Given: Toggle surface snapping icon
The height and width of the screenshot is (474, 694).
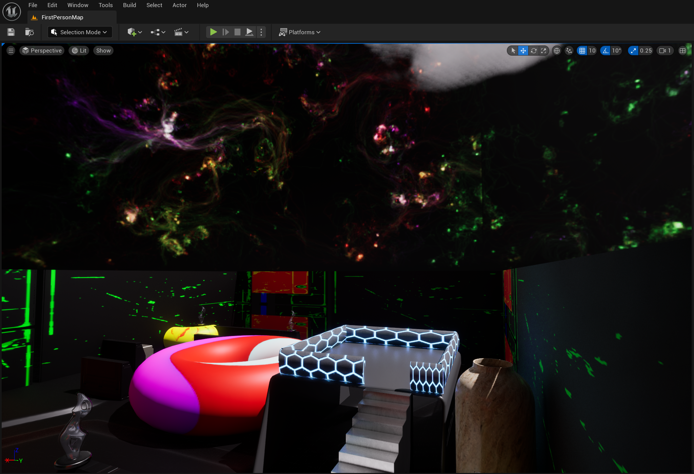Looking at the screenshot, I should [569, 51].
